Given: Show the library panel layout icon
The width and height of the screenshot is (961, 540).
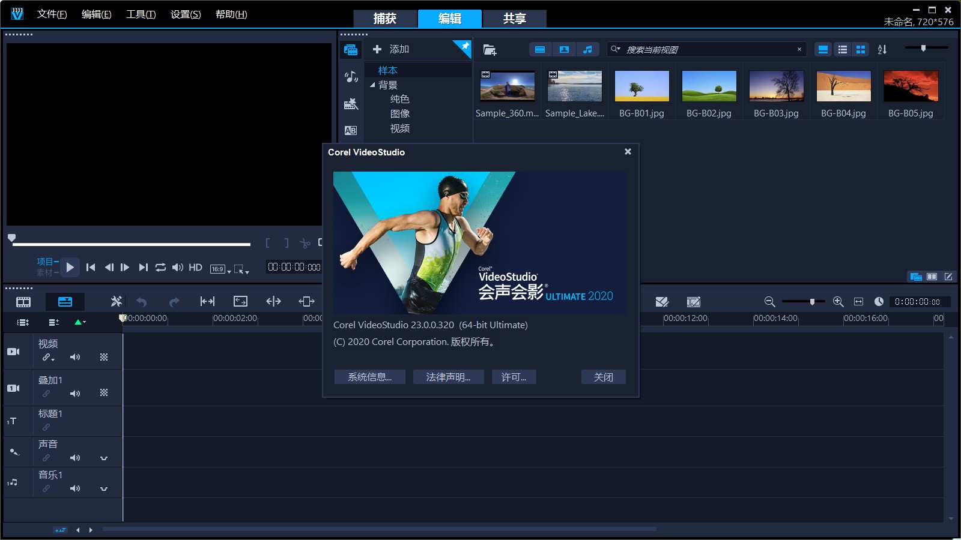Looking at the screenshot, I should tap(916, 277).
